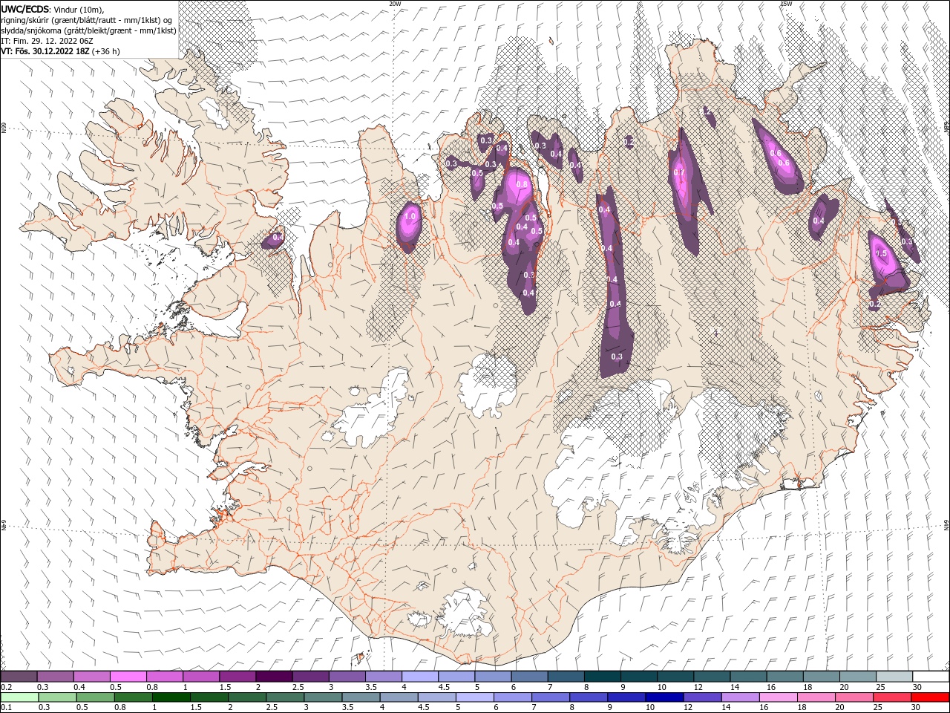The width and height of the screenshot is (950, 713).
Task: Click the 'UWC/ECDS: Vindur (10m)' title text
Action: (x=52, y=9)
